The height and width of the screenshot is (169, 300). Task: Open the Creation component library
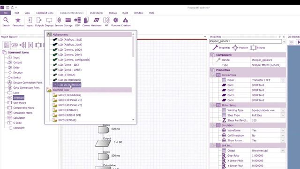point(126,22)
